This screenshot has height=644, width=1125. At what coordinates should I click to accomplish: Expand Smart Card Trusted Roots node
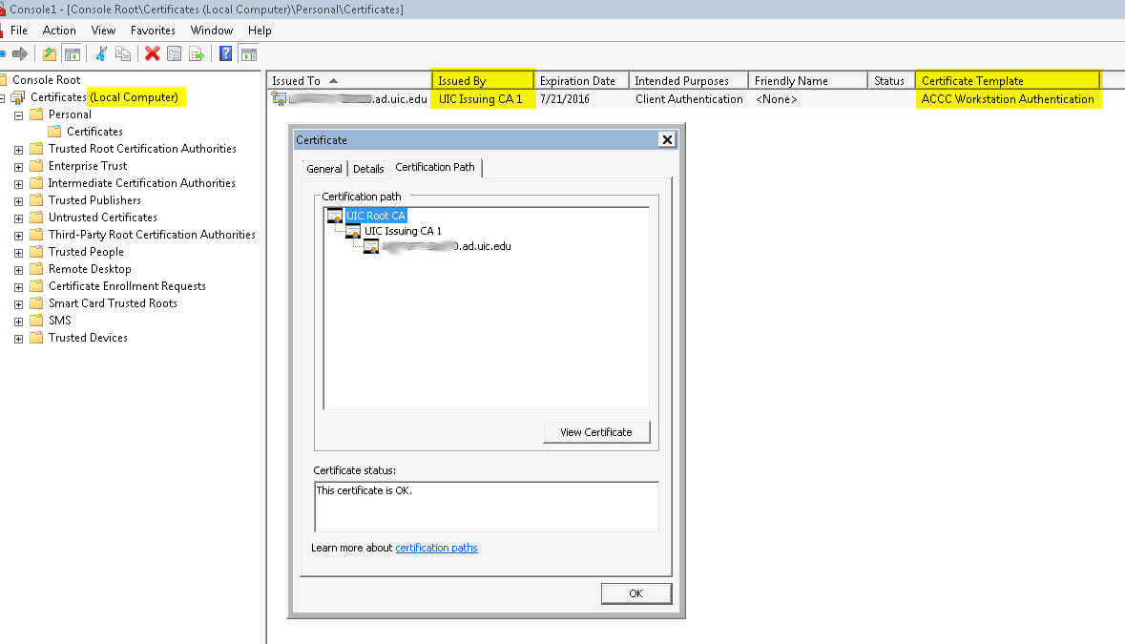pyautogui.click(x=19, y=304)
